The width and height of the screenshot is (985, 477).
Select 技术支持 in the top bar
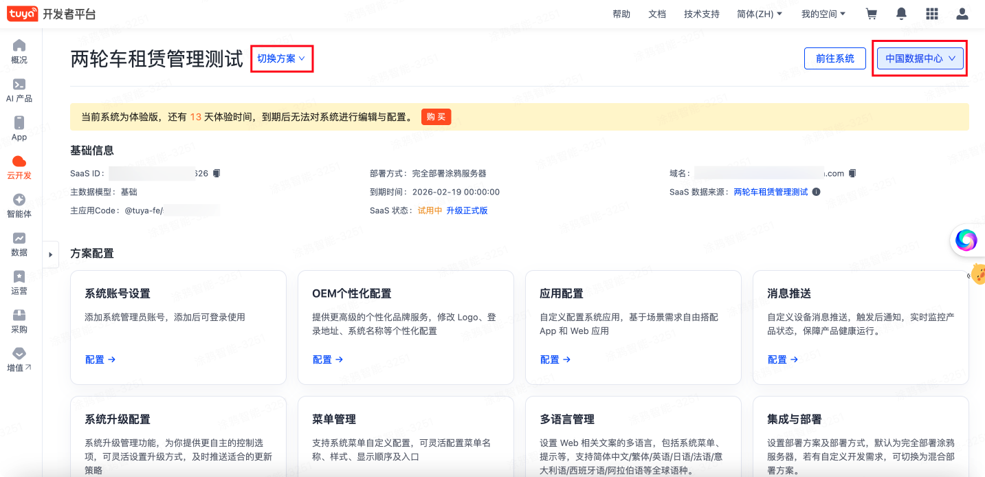coord(701,13)
